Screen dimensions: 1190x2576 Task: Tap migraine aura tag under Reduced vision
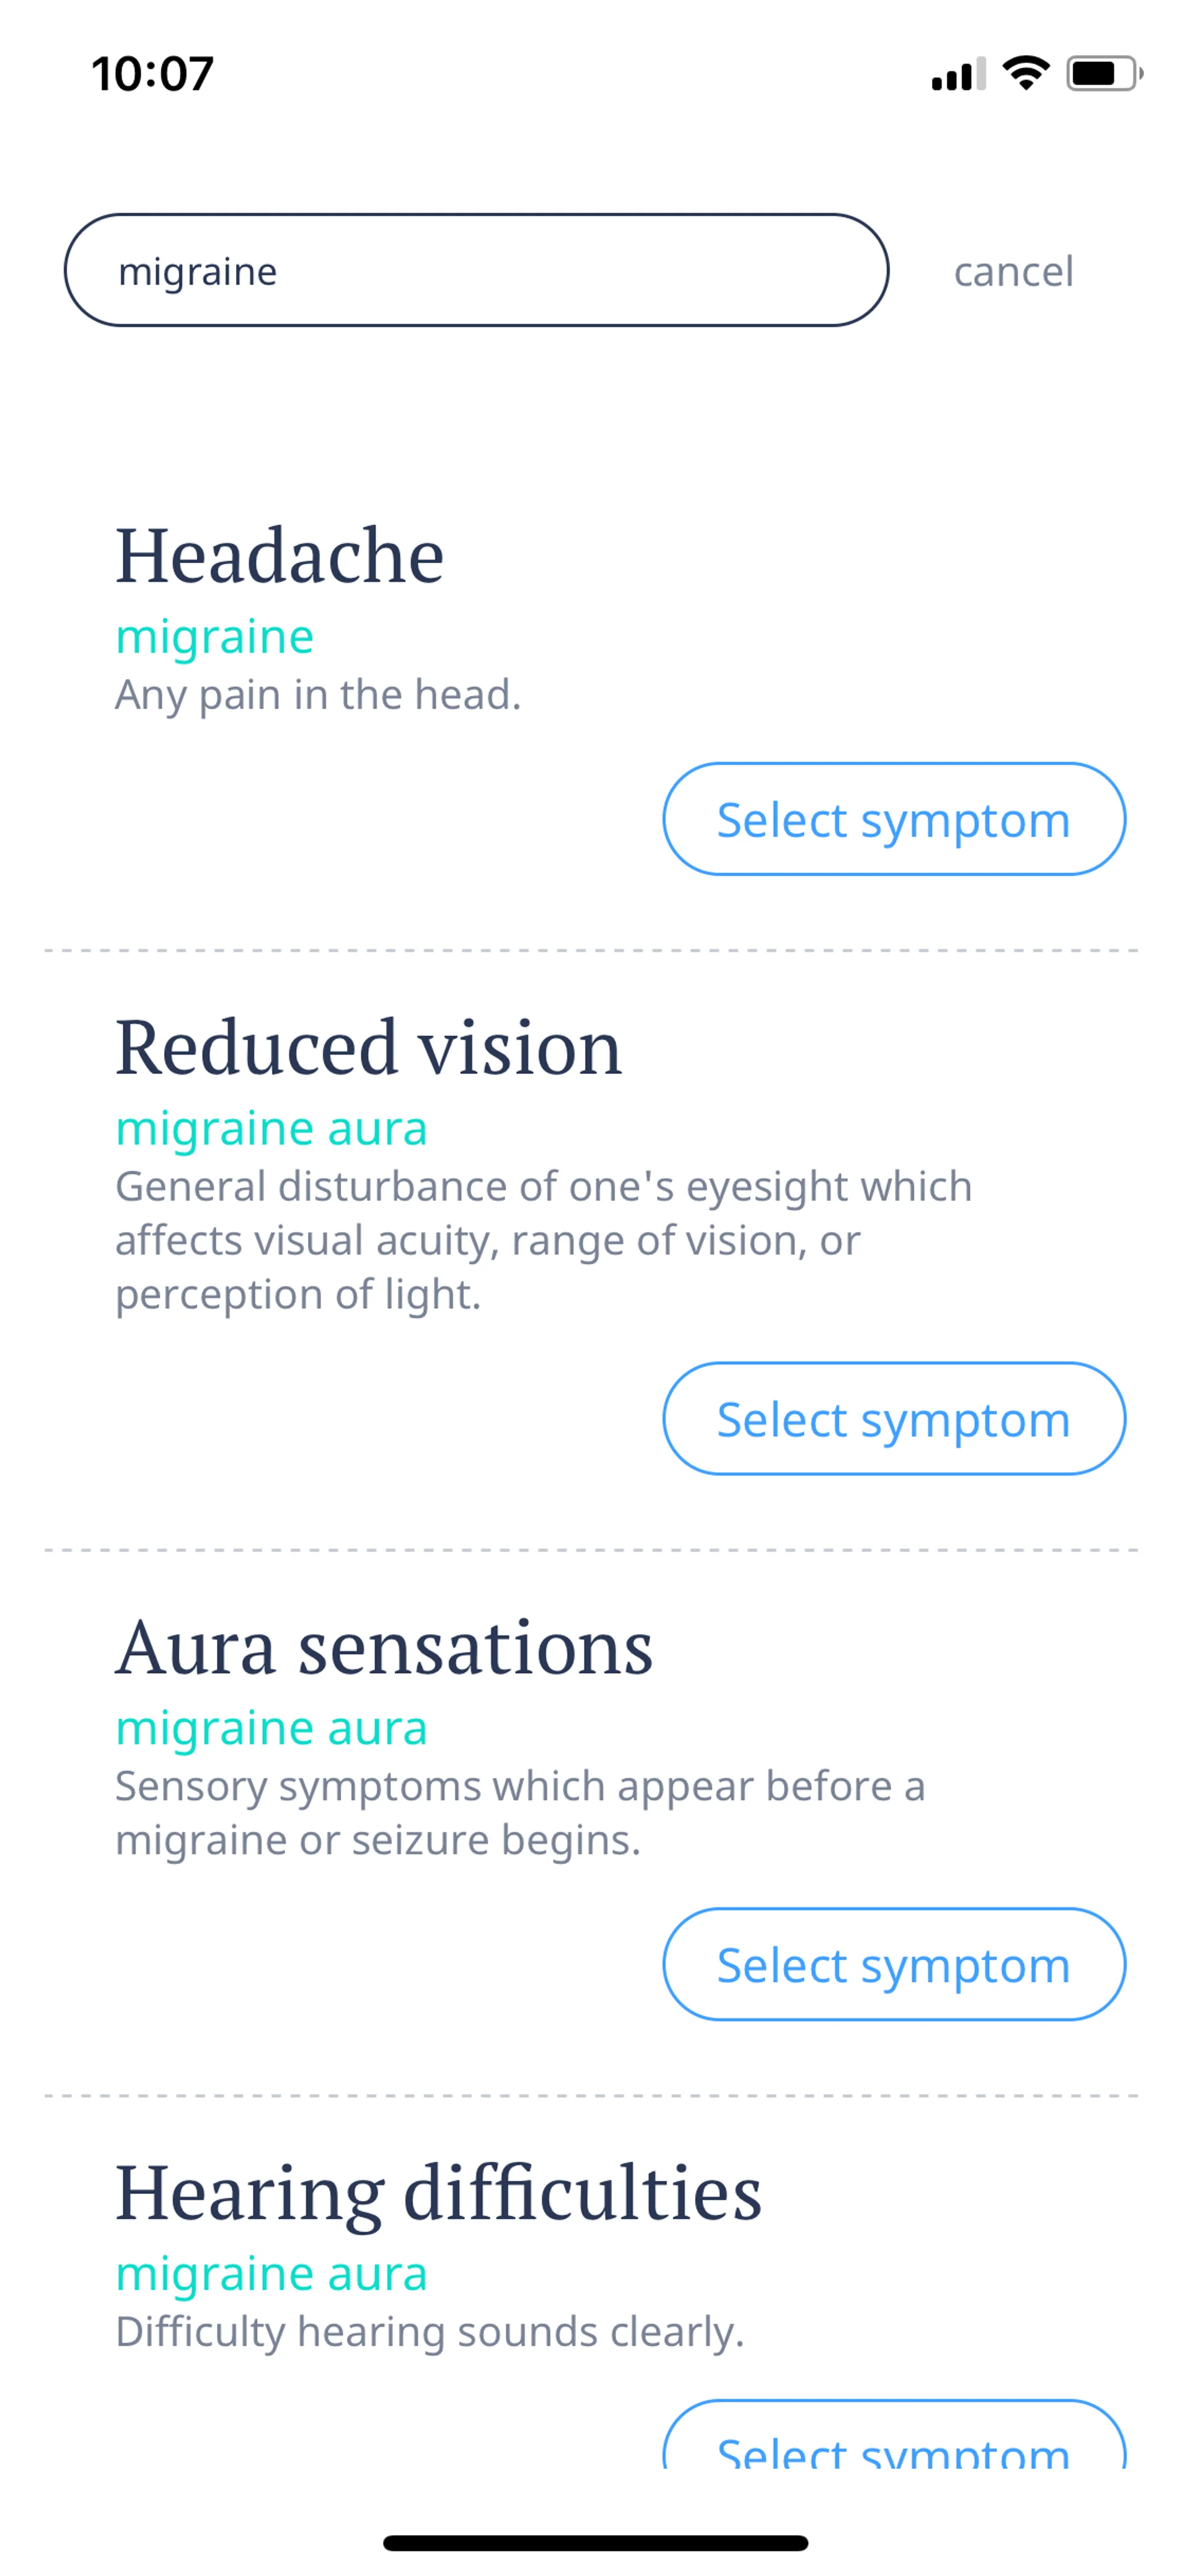[271, 1129]
